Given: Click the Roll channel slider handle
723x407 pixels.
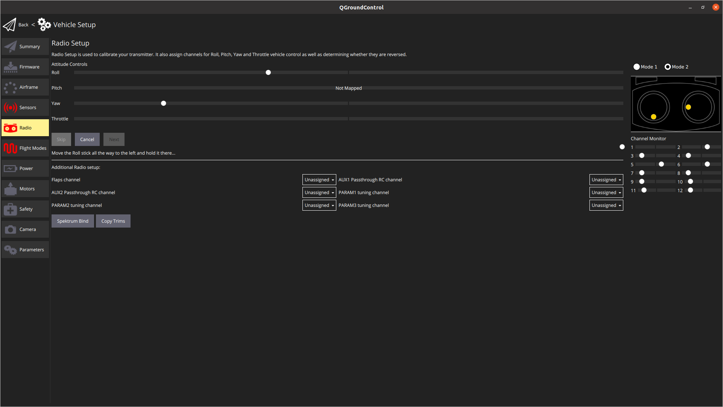Looking at the screenshot, I should (268, 72).
